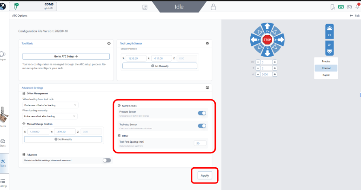The height and width of the screenshot is (190, 361).
Task: Increase the XY jog step value
Action: (x=274, y=62)
